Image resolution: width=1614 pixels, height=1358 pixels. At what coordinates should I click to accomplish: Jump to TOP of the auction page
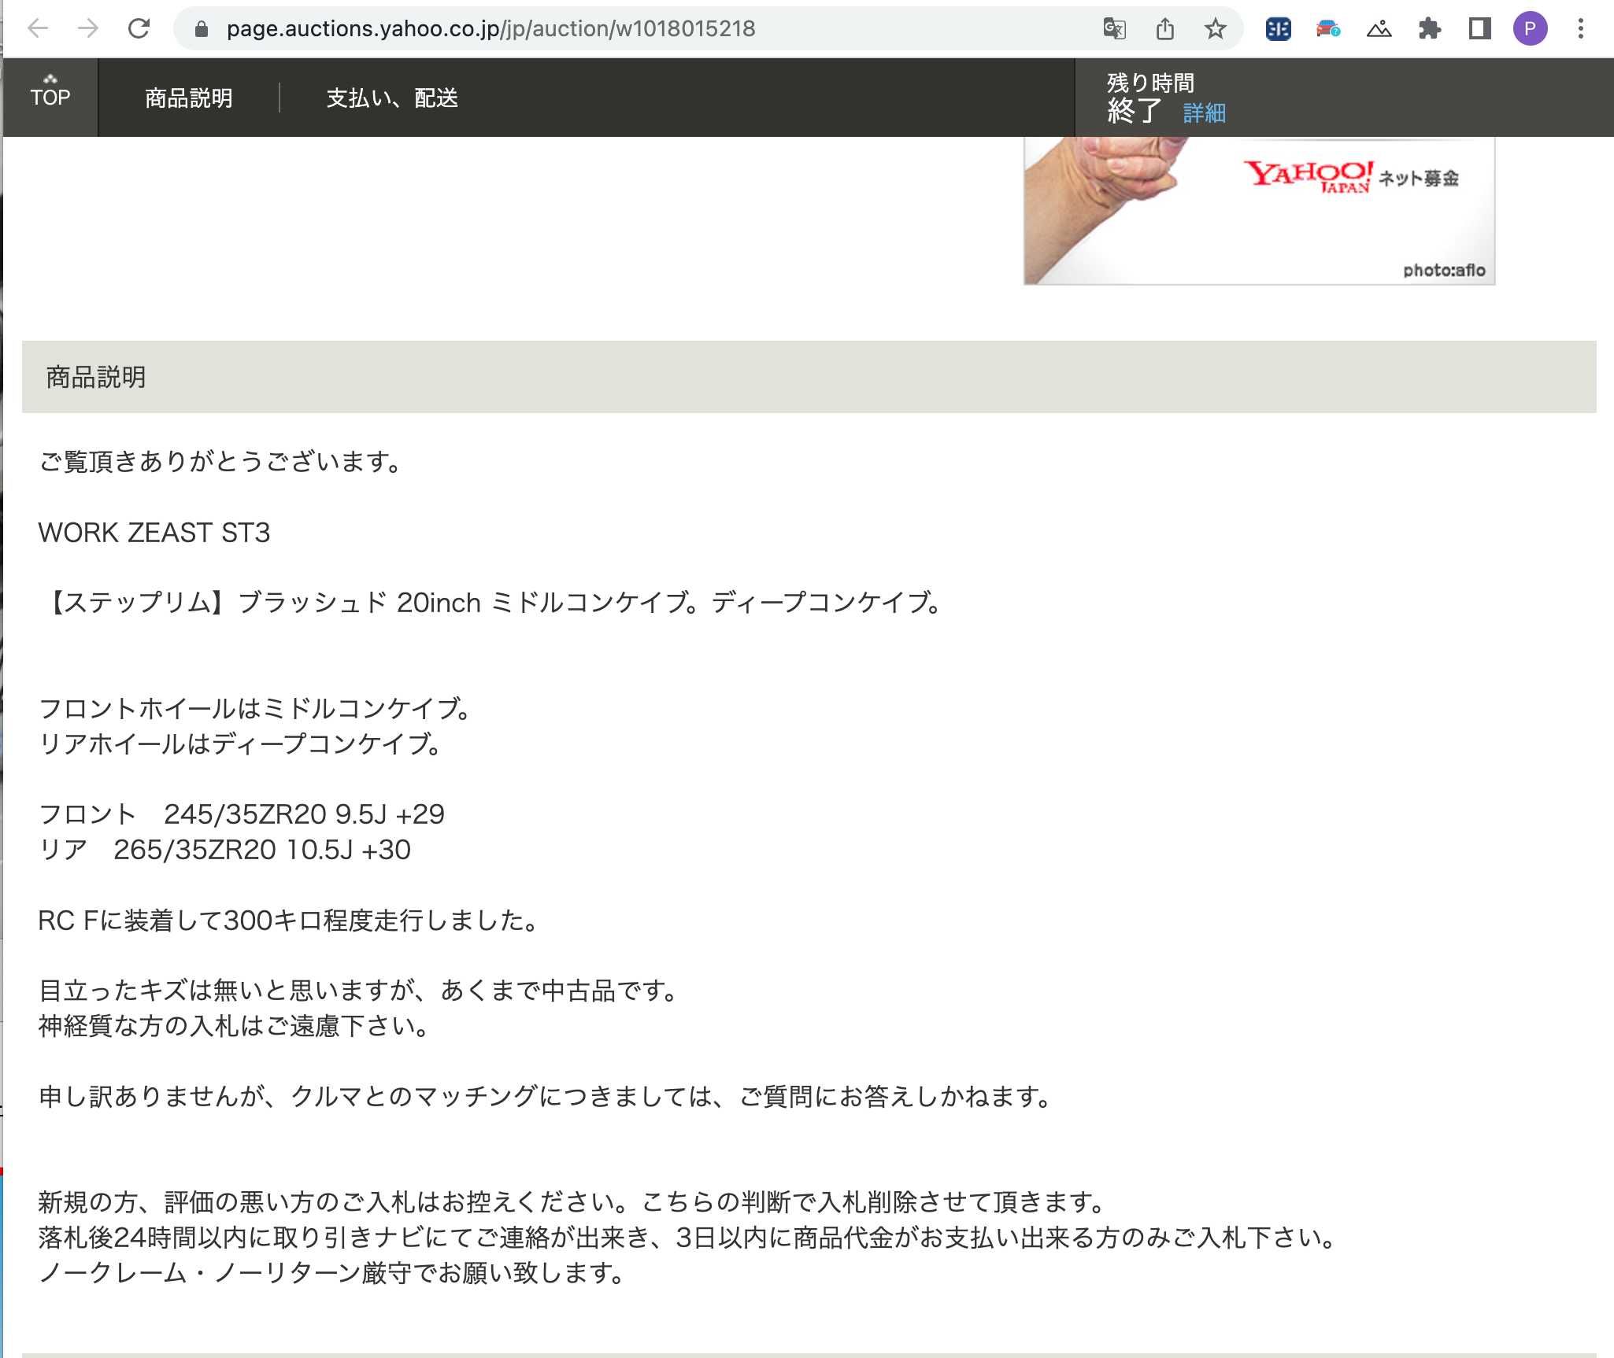(x=50, y=97)
